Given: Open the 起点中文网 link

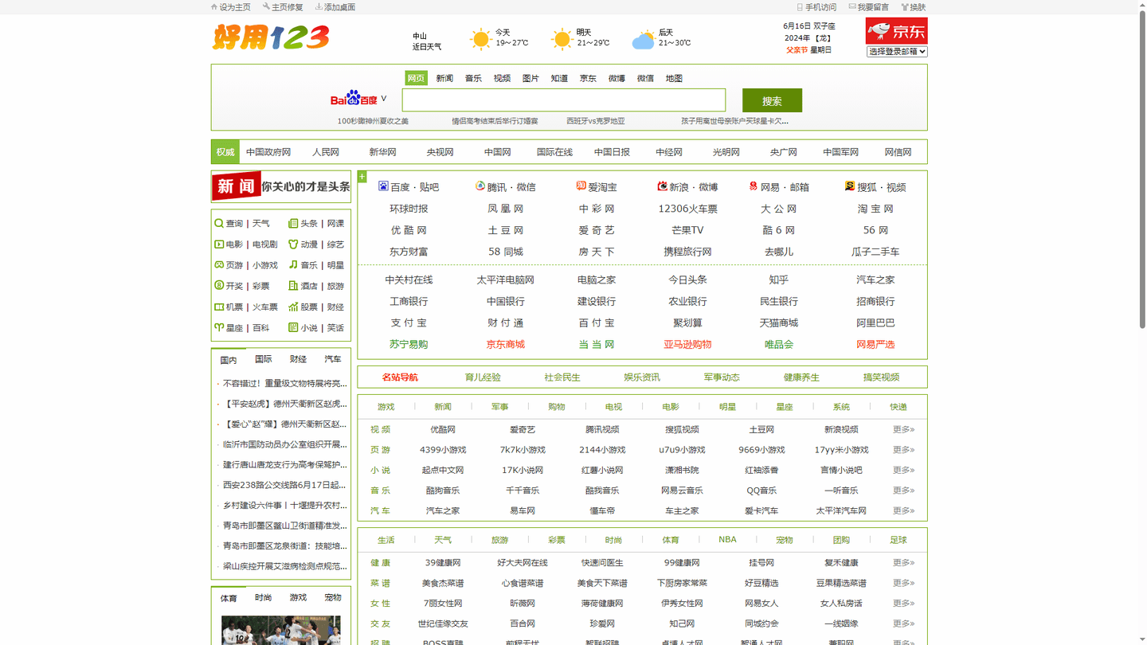Looking at the screenshot, I should [443, 471].
